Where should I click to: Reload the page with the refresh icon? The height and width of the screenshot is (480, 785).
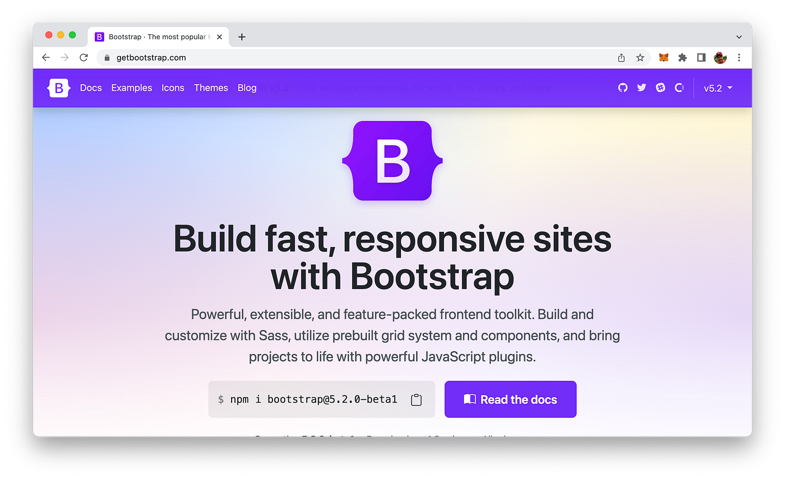tap(84, 57)
